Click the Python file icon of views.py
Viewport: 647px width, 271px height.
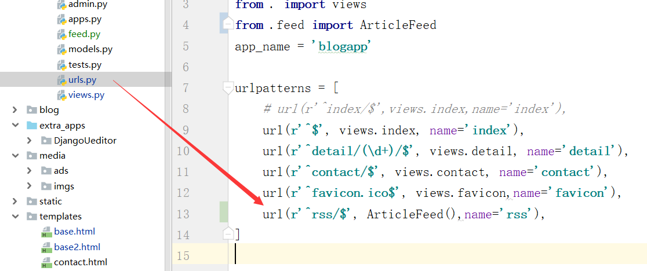coord(61,95)
